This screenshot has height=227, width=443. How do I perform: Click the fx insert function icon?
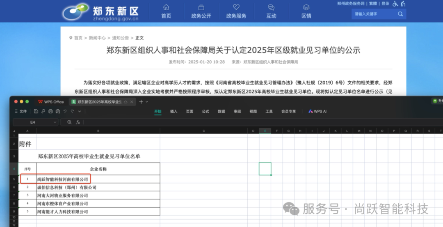click(x=78, y=122)
